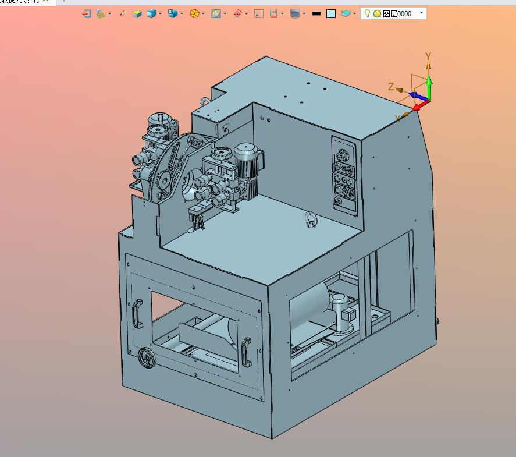The image size is (516, 457).
Task: Click the red crosshair target icon
Action: click(x=237, y=14)
